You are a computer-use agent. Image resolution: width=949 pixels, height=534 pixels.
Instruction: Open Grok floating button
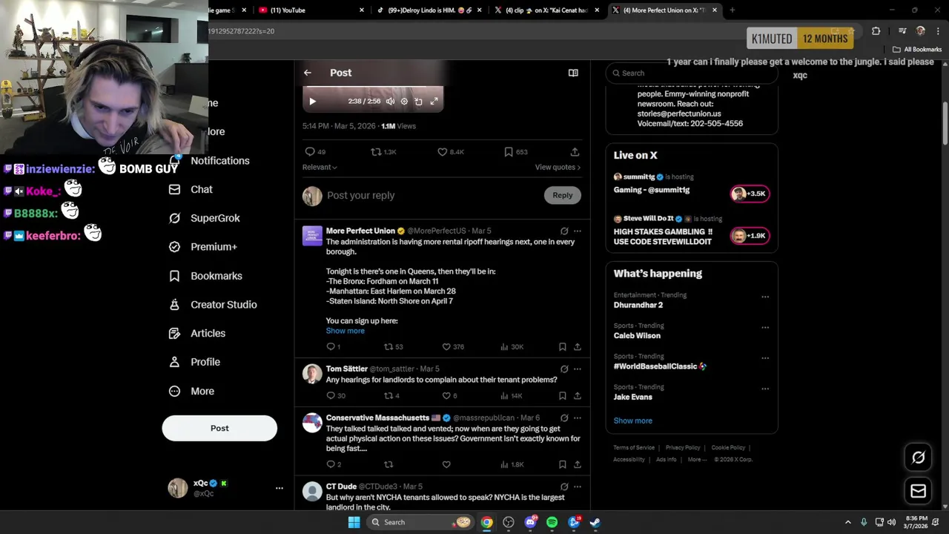[918, 458]
